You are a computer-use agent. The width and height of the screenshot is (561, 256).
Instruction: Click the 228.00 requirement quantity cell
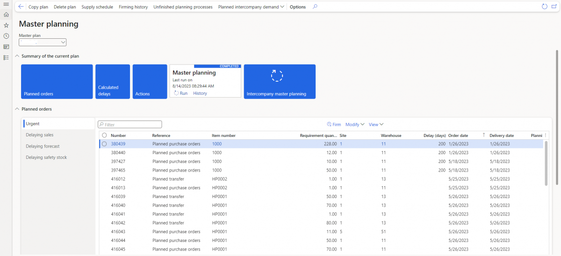tap(330, 144)
